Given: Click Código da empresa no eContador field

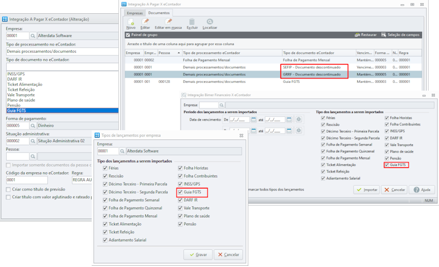Looking at the screenshot, I should coord(27,180).
